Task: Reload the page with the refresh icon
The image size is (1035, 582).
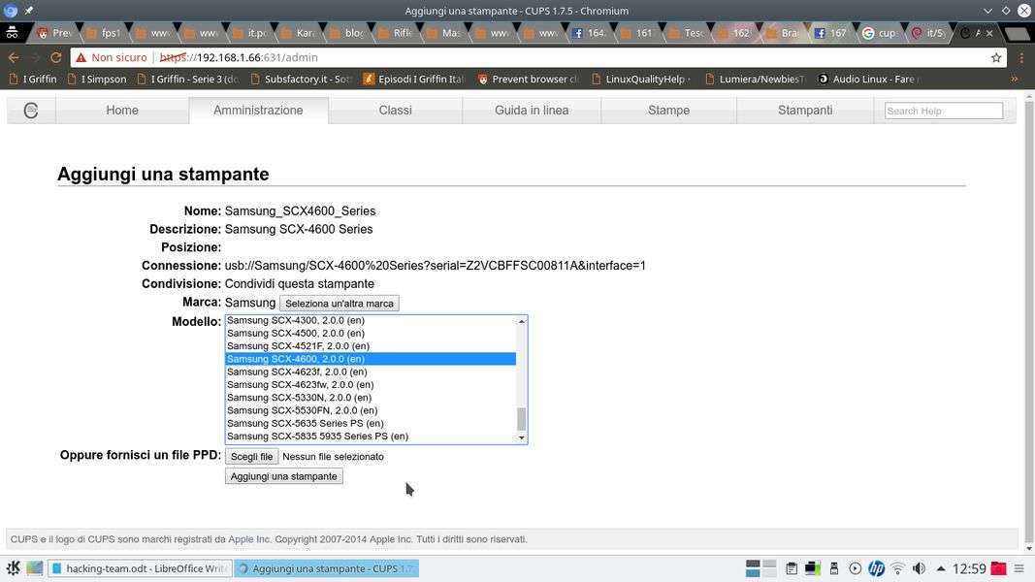Action: [55, 57]
